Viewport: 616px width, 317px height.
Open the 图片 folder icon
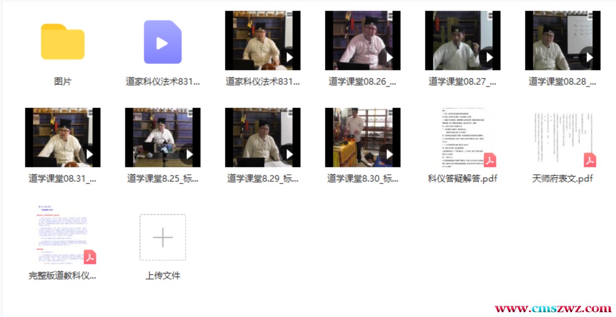(63, 41)
